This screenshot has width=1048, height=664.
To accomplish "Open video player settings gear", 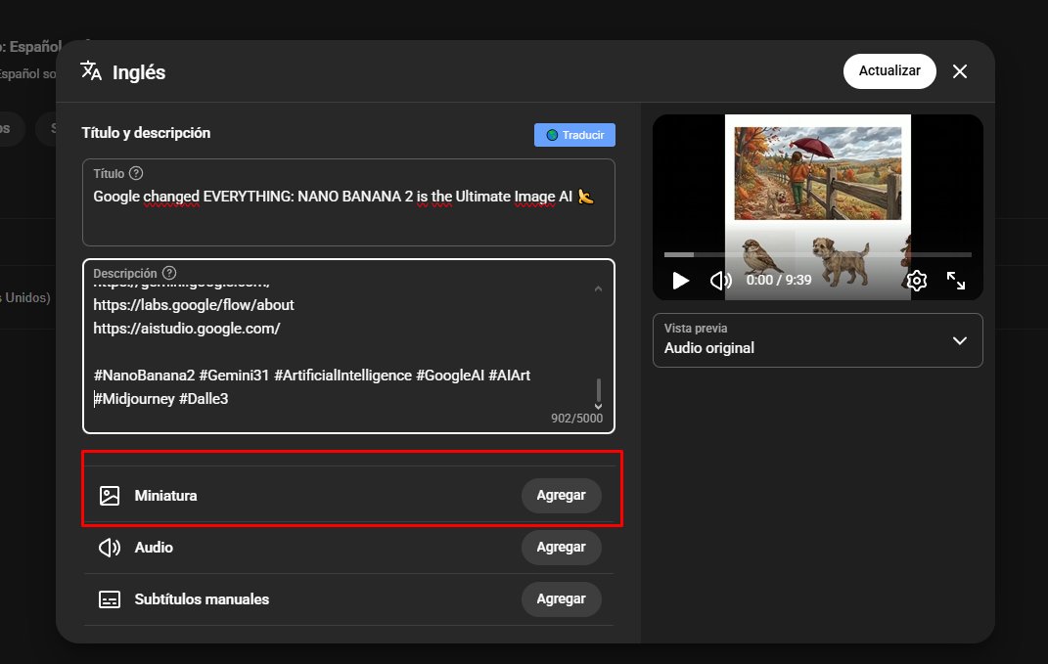I will click(x=916, y=281).
